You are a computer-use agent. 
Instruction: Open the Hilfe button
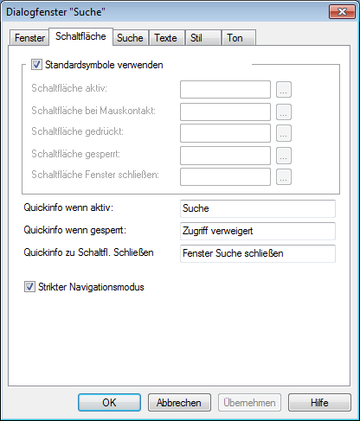pos(319,403)
